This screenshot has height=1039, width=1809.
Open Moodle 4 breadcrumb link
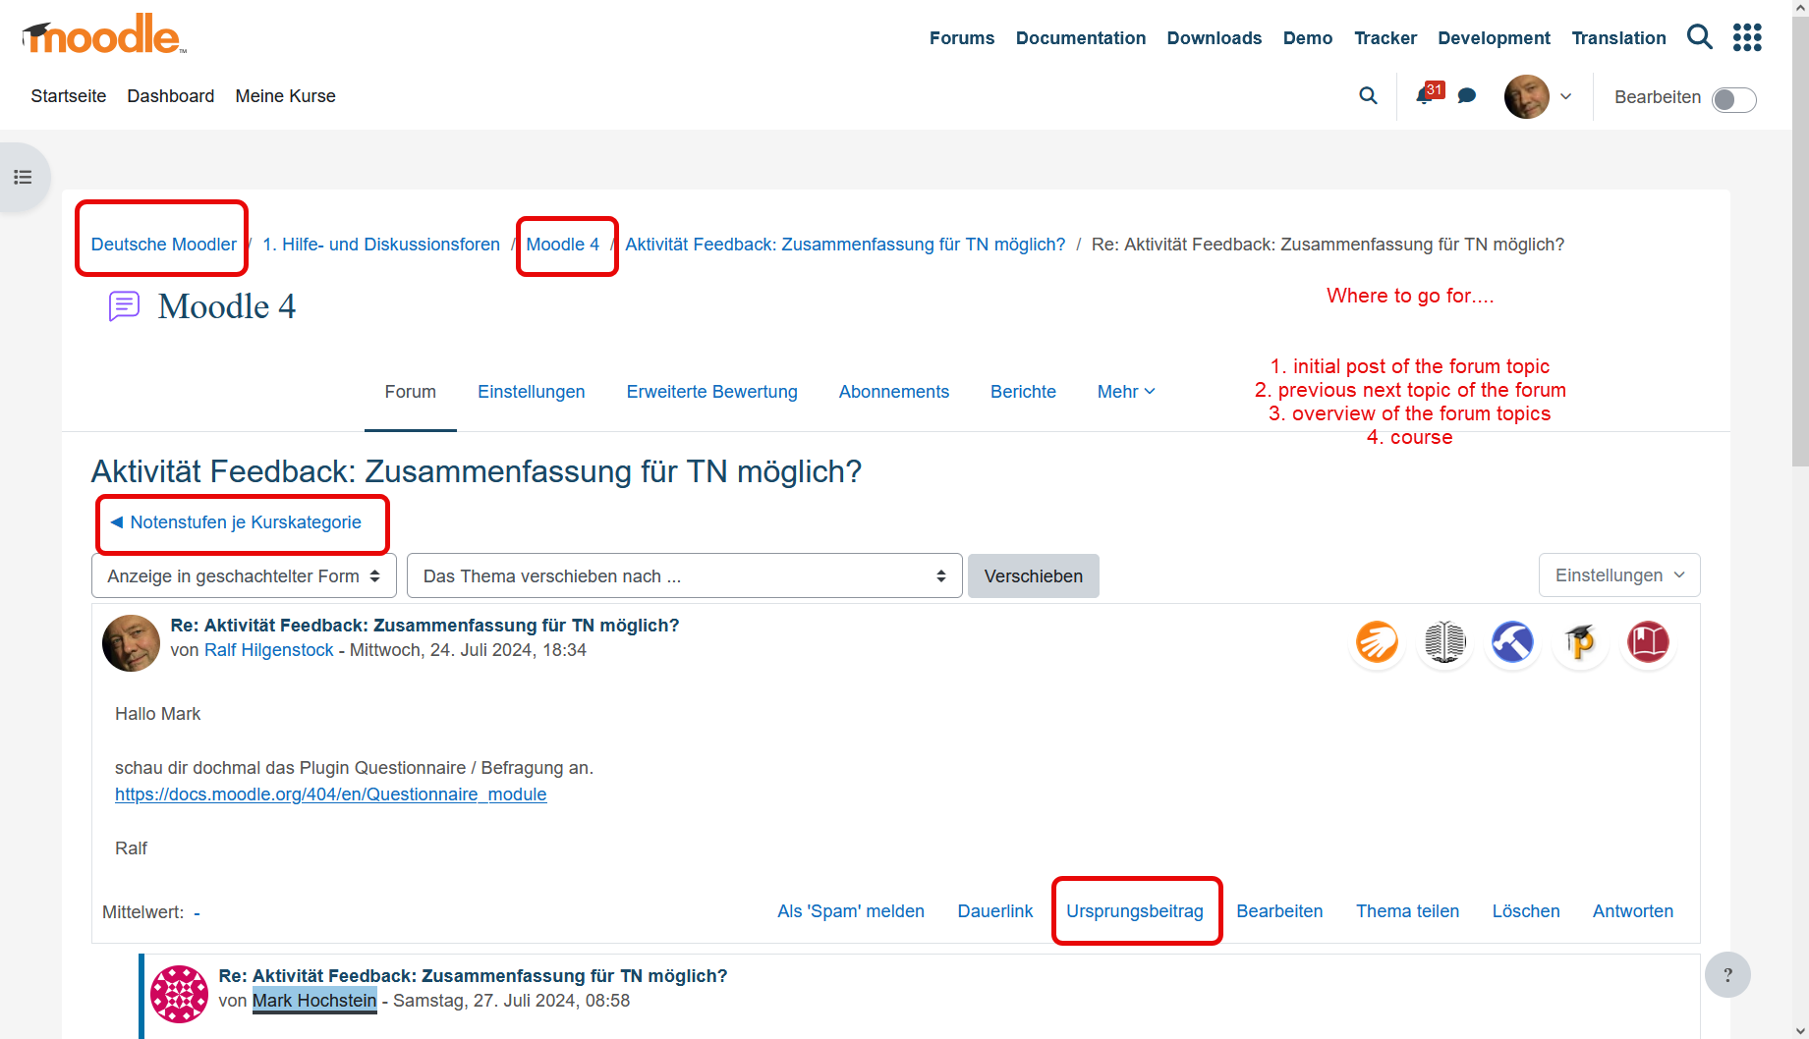563,245
